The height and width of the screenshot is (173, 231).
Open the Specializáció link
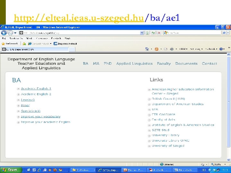click(31, 111)
